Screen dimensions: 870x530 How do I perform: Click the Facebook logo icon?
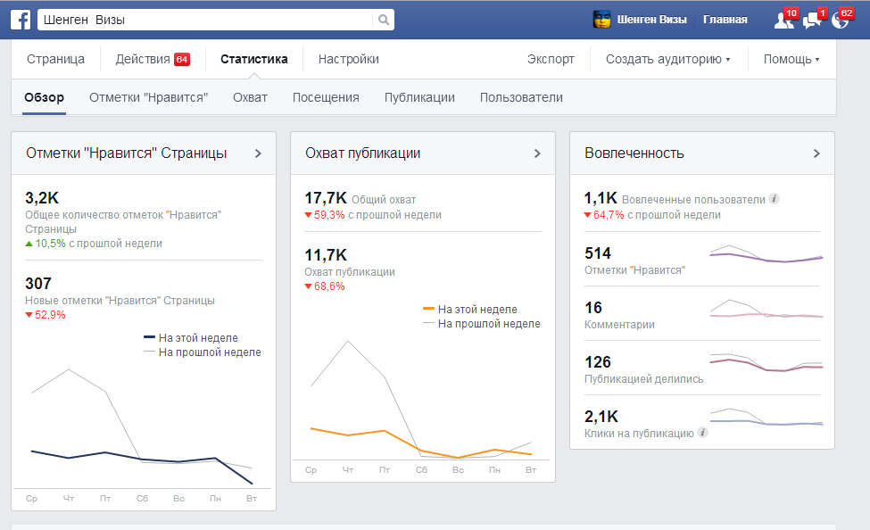(x=21, y=20)
